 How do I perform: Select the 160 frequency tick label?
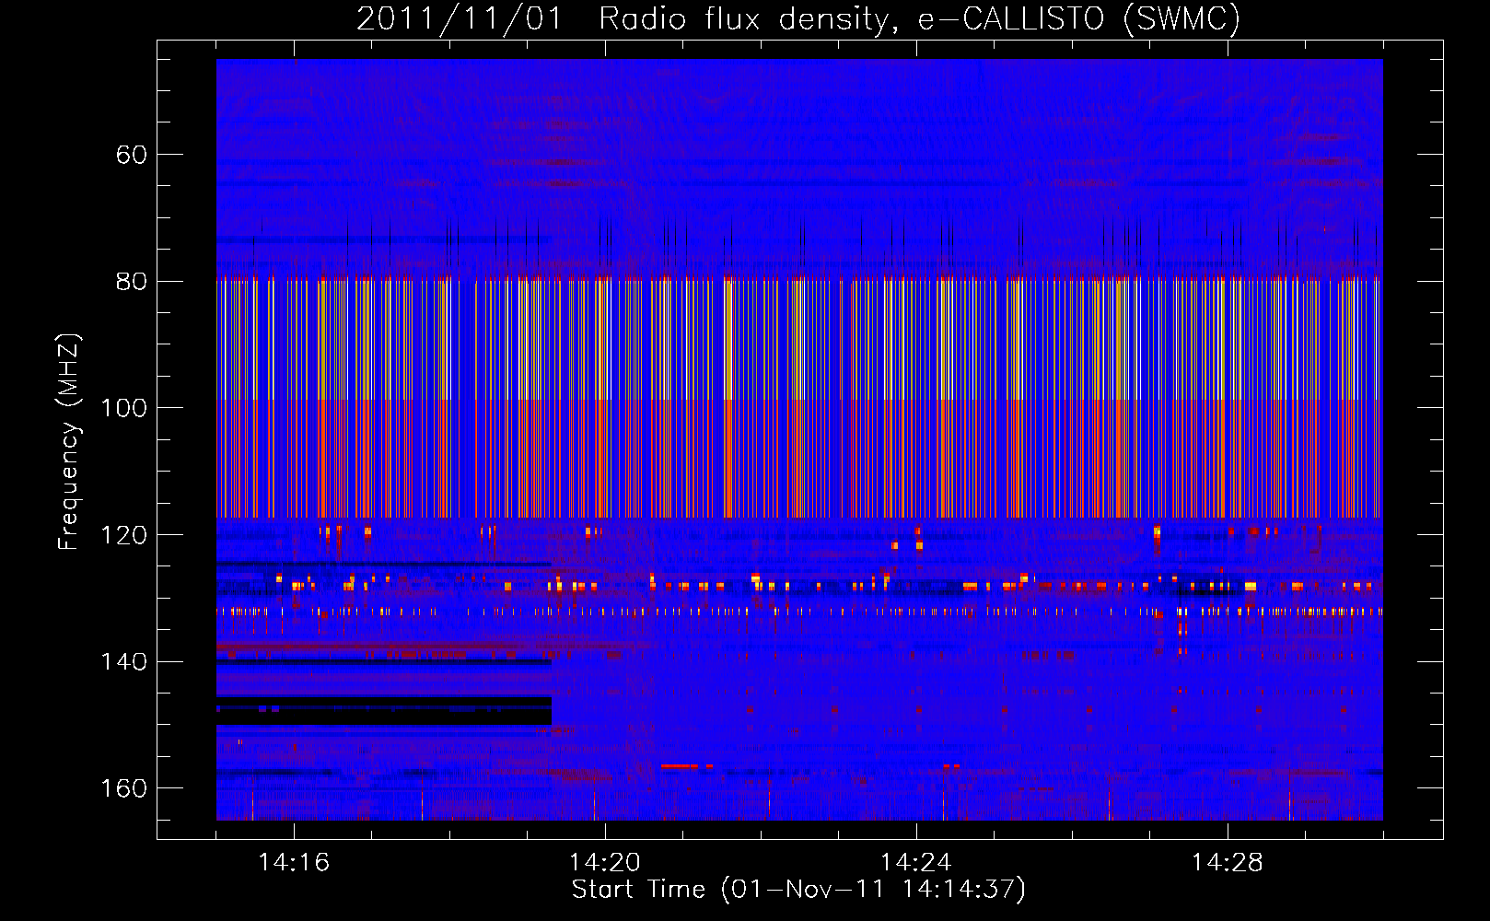coord(123,788)
